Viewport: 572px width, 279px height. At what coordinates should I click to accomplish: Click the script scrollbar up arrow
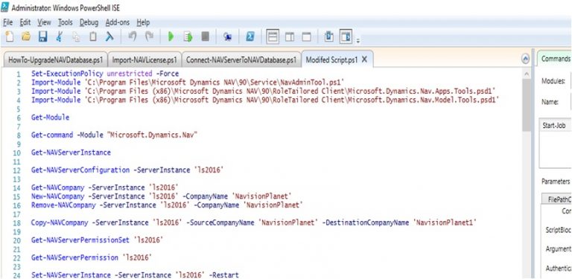(527, 74)
